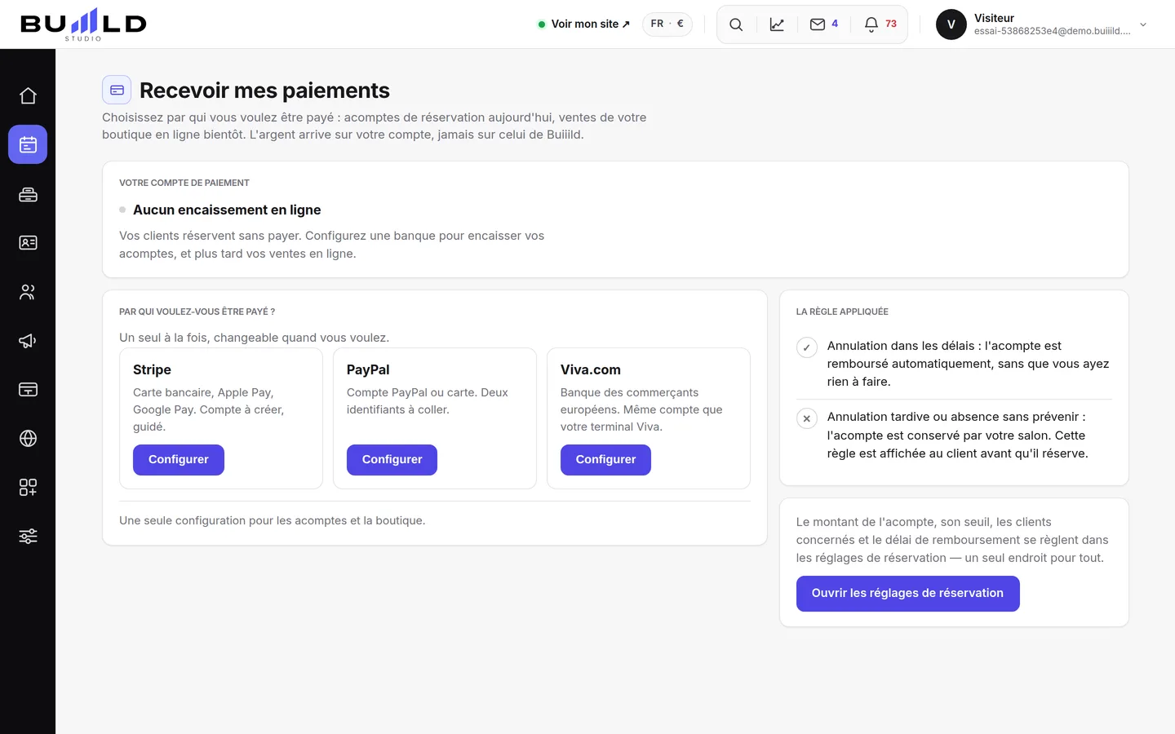Viewport: 1175px width, 734px height.
Task: Click the Stripe card title
Action: point(152,369)
